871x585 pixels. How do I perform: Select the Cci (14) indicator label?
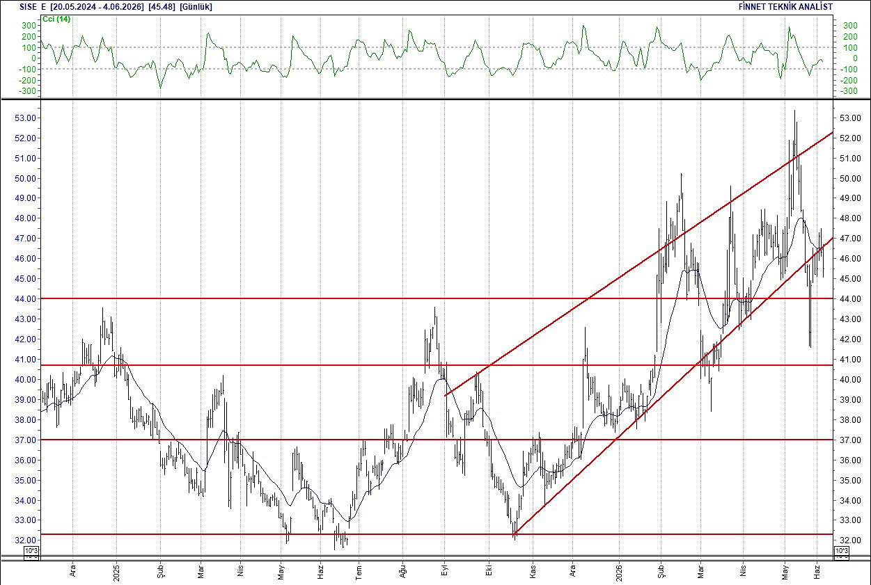tap(58, 19)
